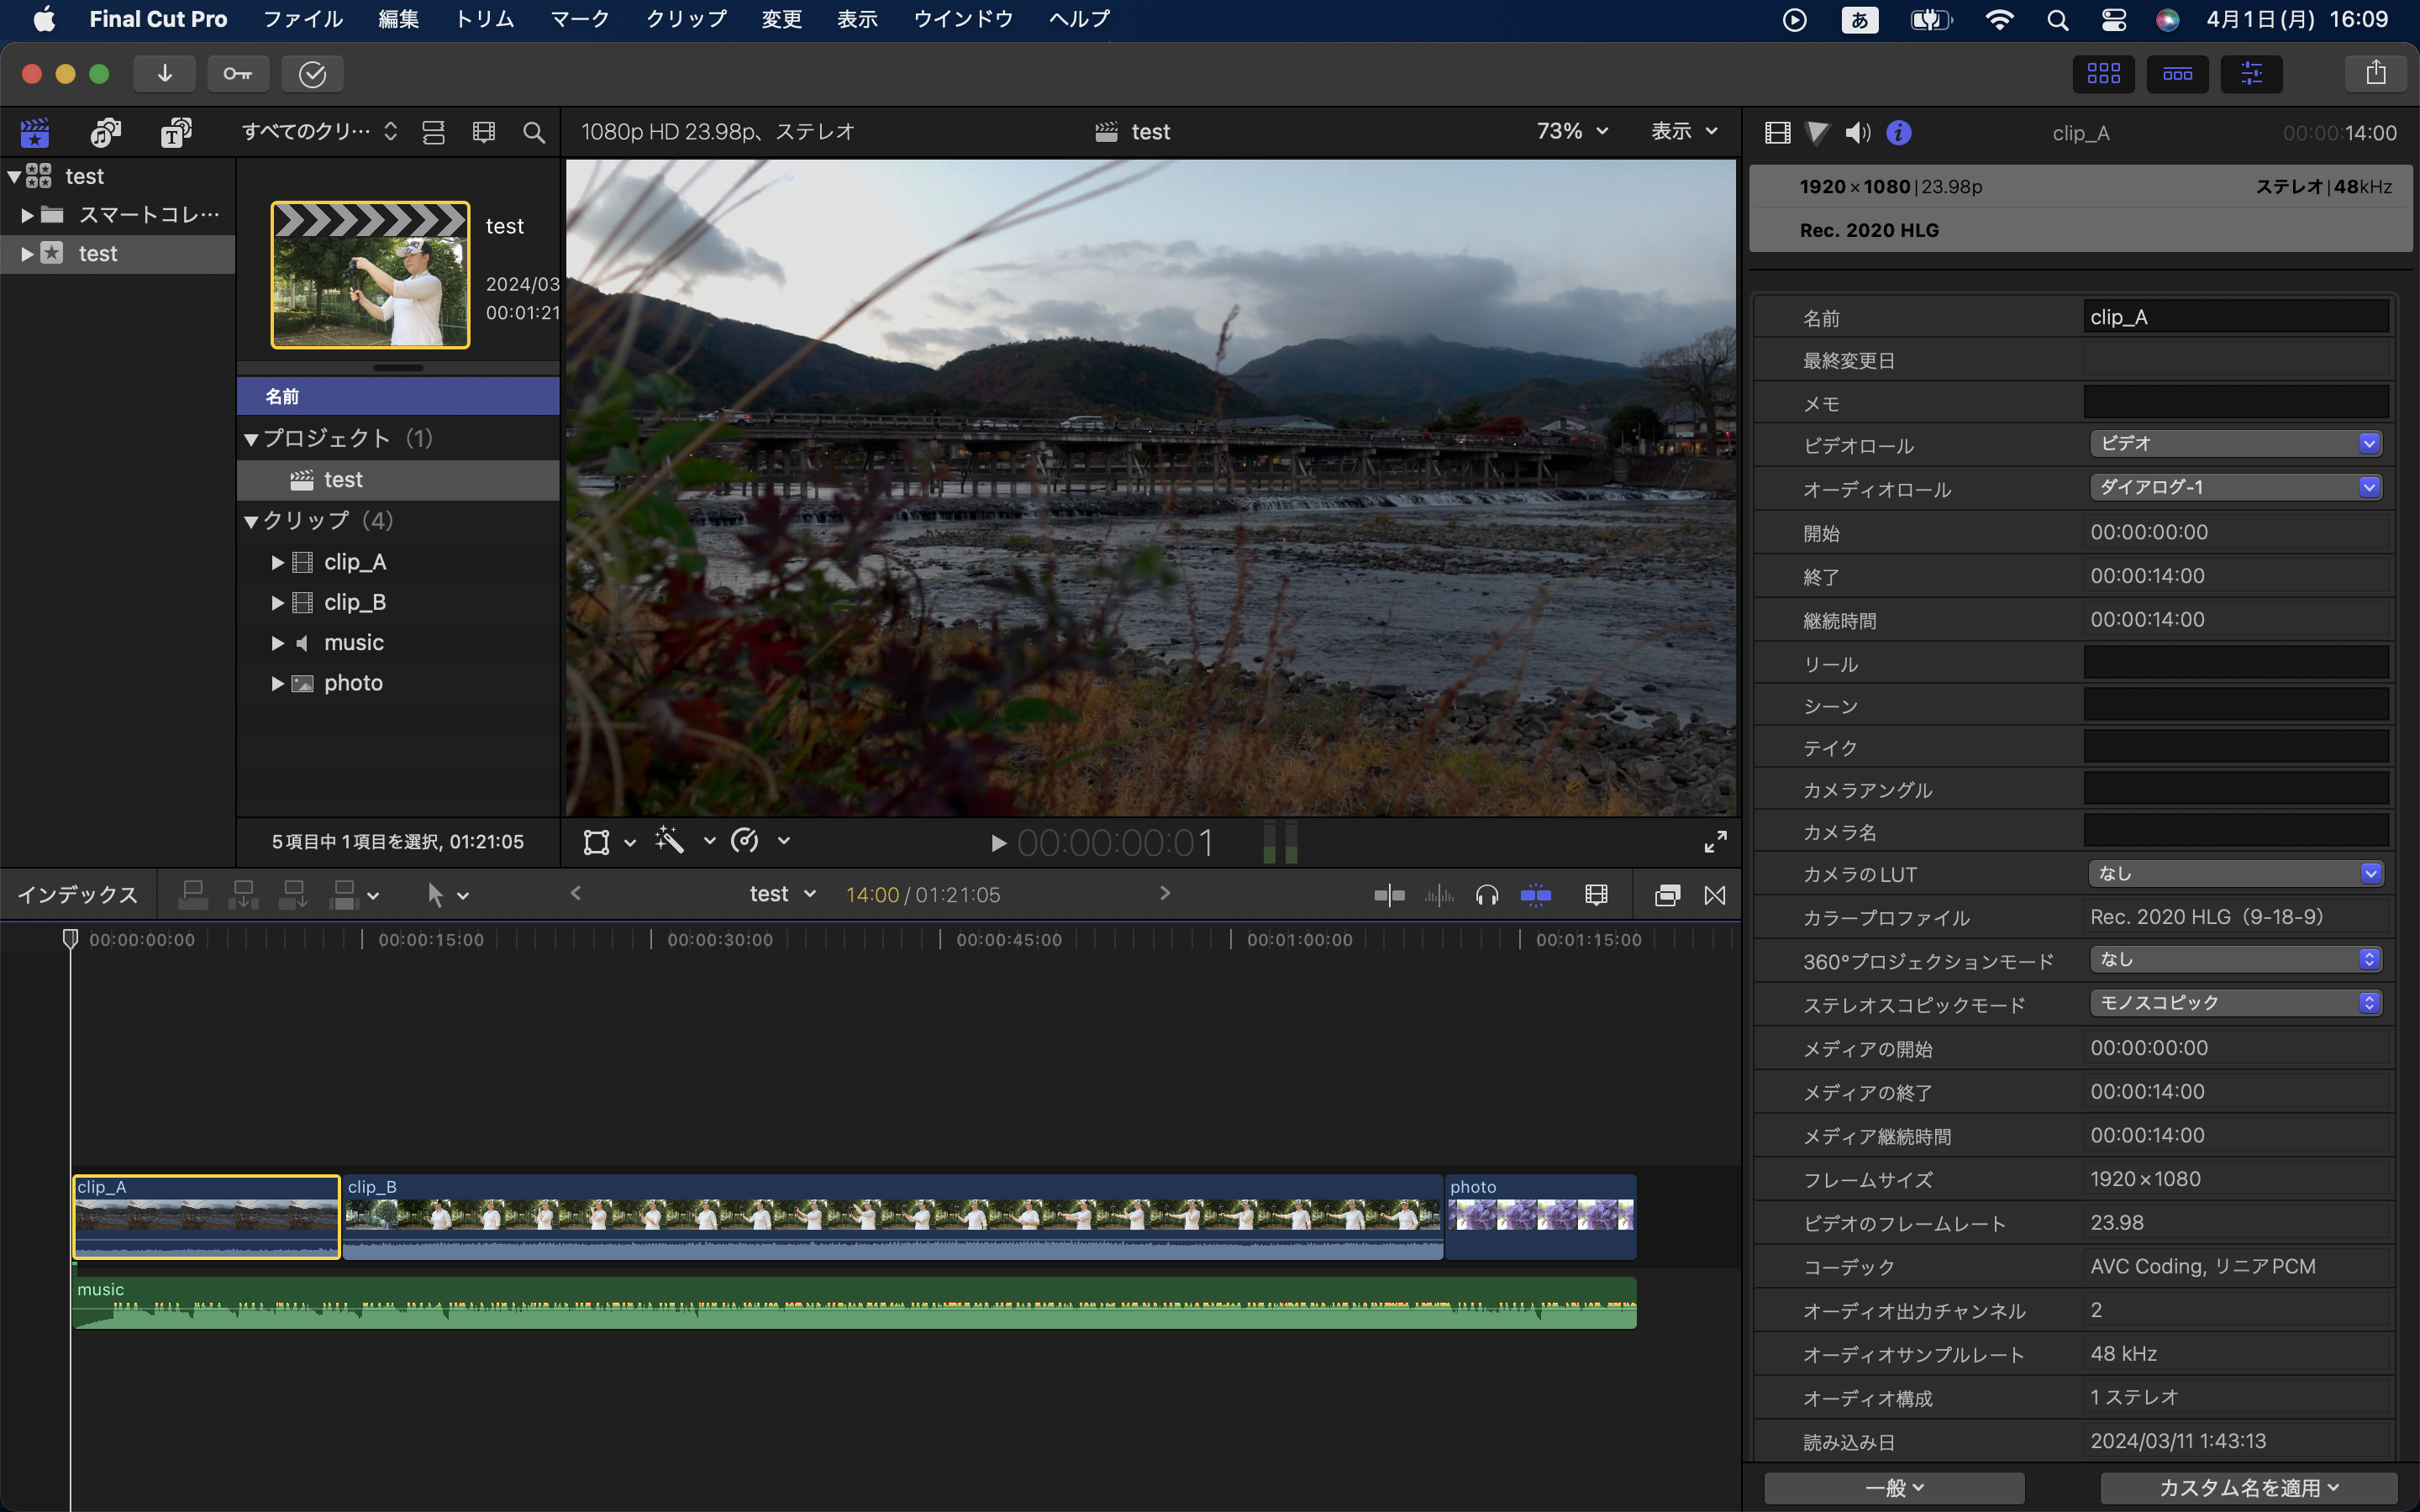Viewport: 2420px width, 1512px height.
Task: Click the メモ input field
Action: pos(2236,403)
